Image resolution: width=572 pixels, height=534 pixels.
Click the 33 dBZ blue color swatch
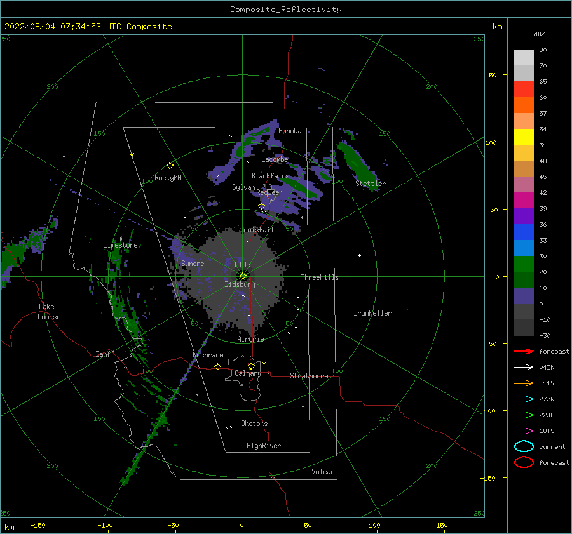(x=524, y=232)
